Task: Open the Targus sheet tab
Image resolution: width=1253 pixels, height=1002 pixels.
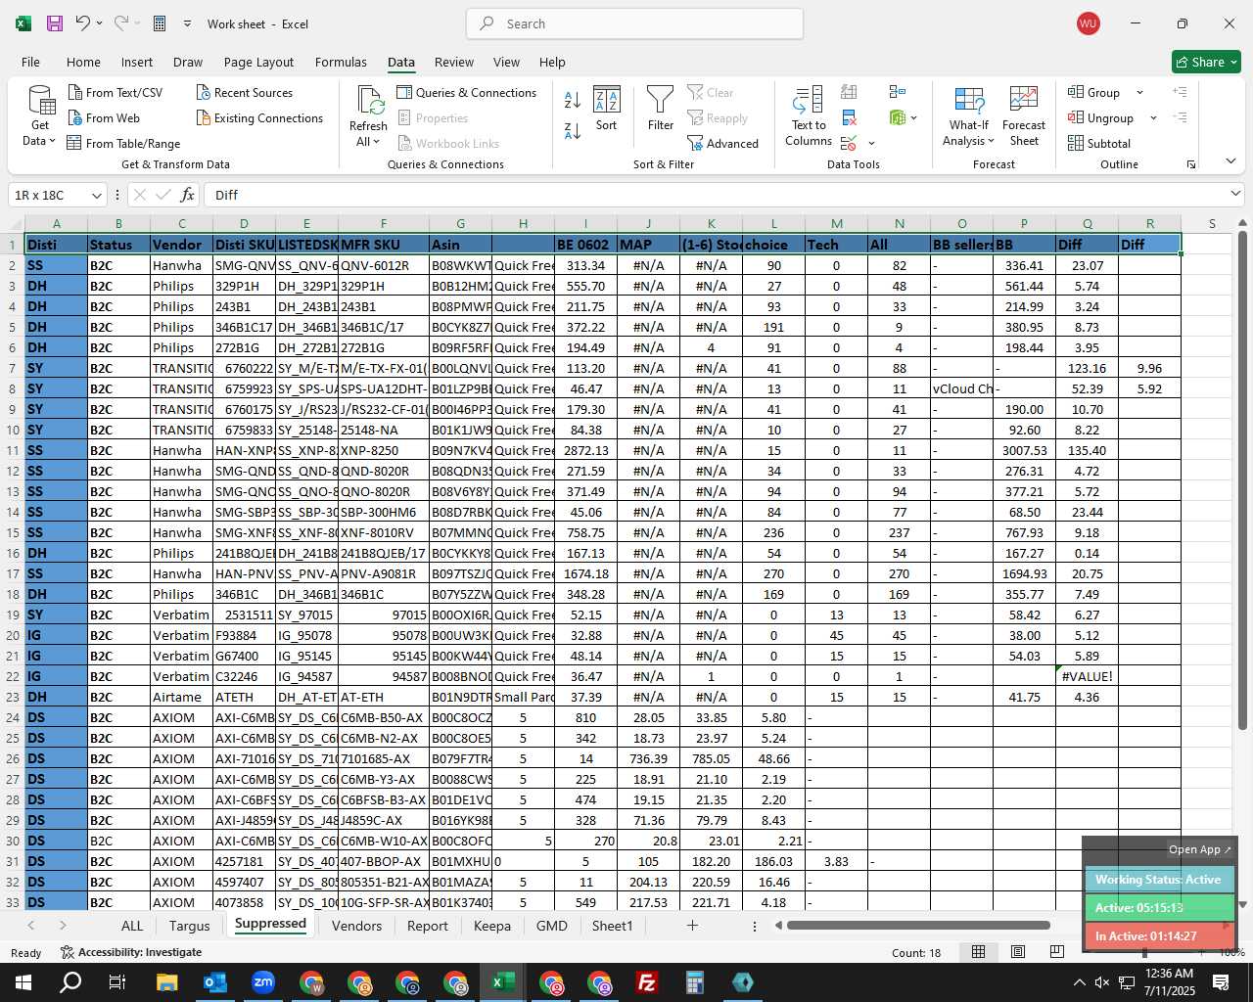Action: tap(189, 926)
